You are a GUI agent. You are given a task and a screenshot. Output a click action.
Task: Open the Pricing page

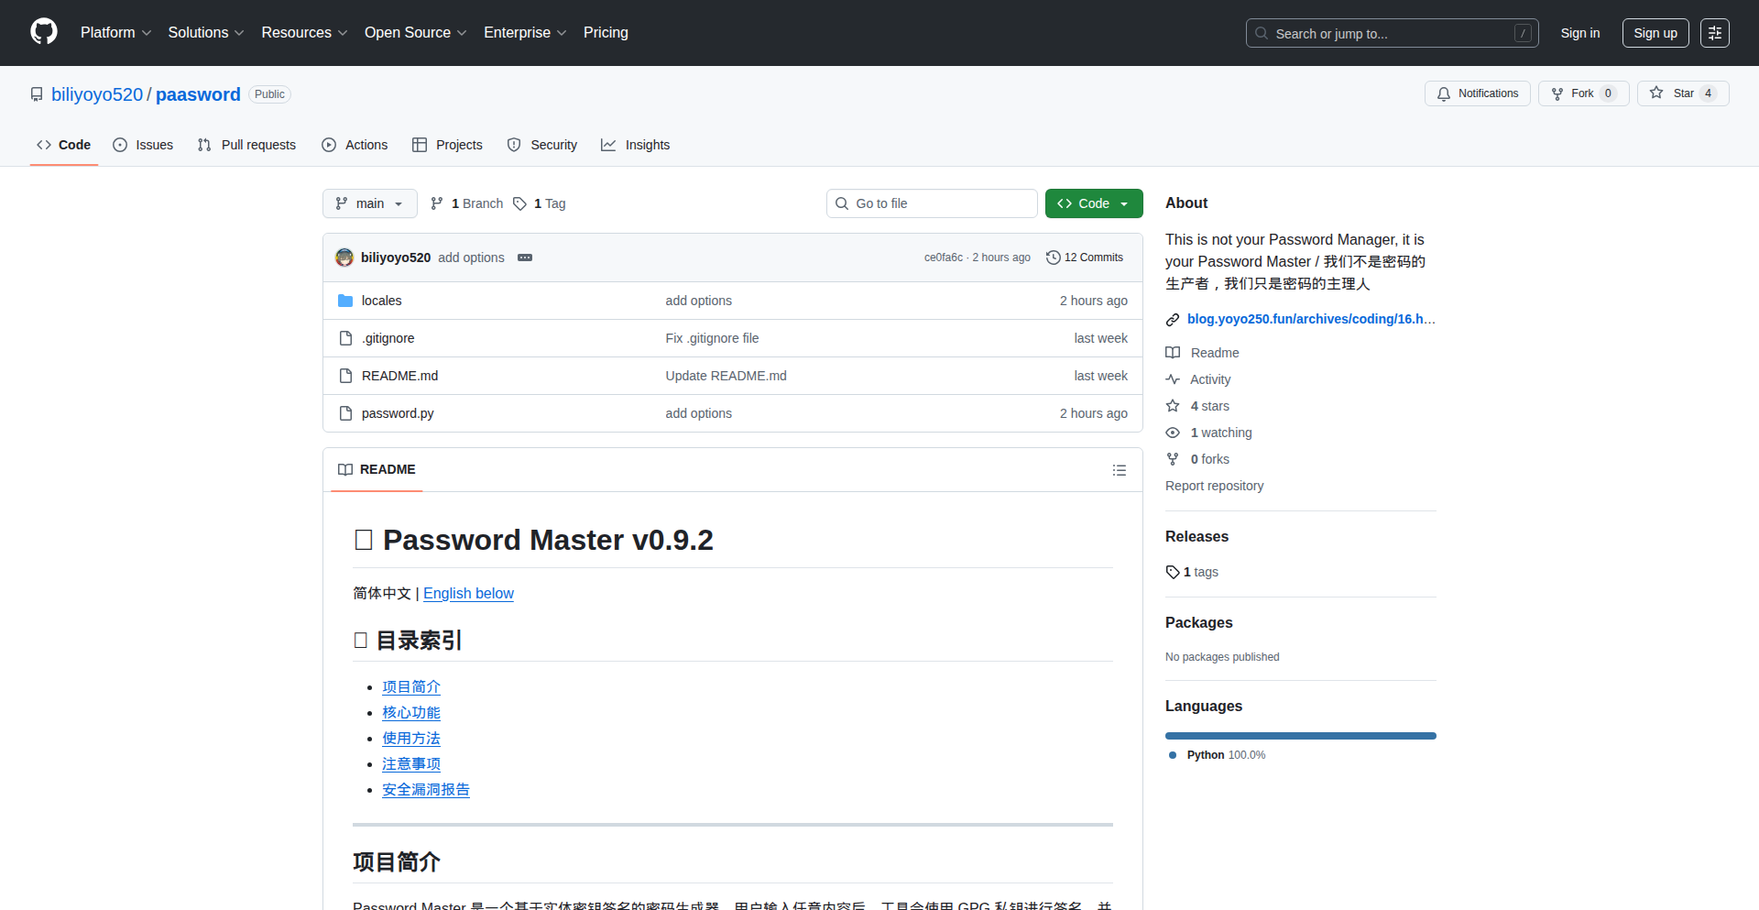pos(606,33)
